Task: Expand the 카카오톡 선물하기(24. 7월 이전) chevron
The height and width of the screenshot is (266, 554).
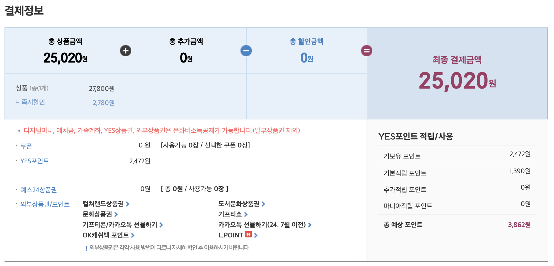Action: coord(310,224)
